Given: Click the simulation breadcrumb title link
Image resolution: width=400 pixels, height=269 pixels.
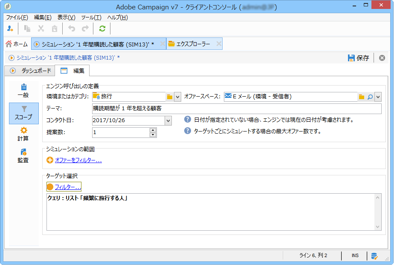Looking at the screenshot, I should pos(68,58).
